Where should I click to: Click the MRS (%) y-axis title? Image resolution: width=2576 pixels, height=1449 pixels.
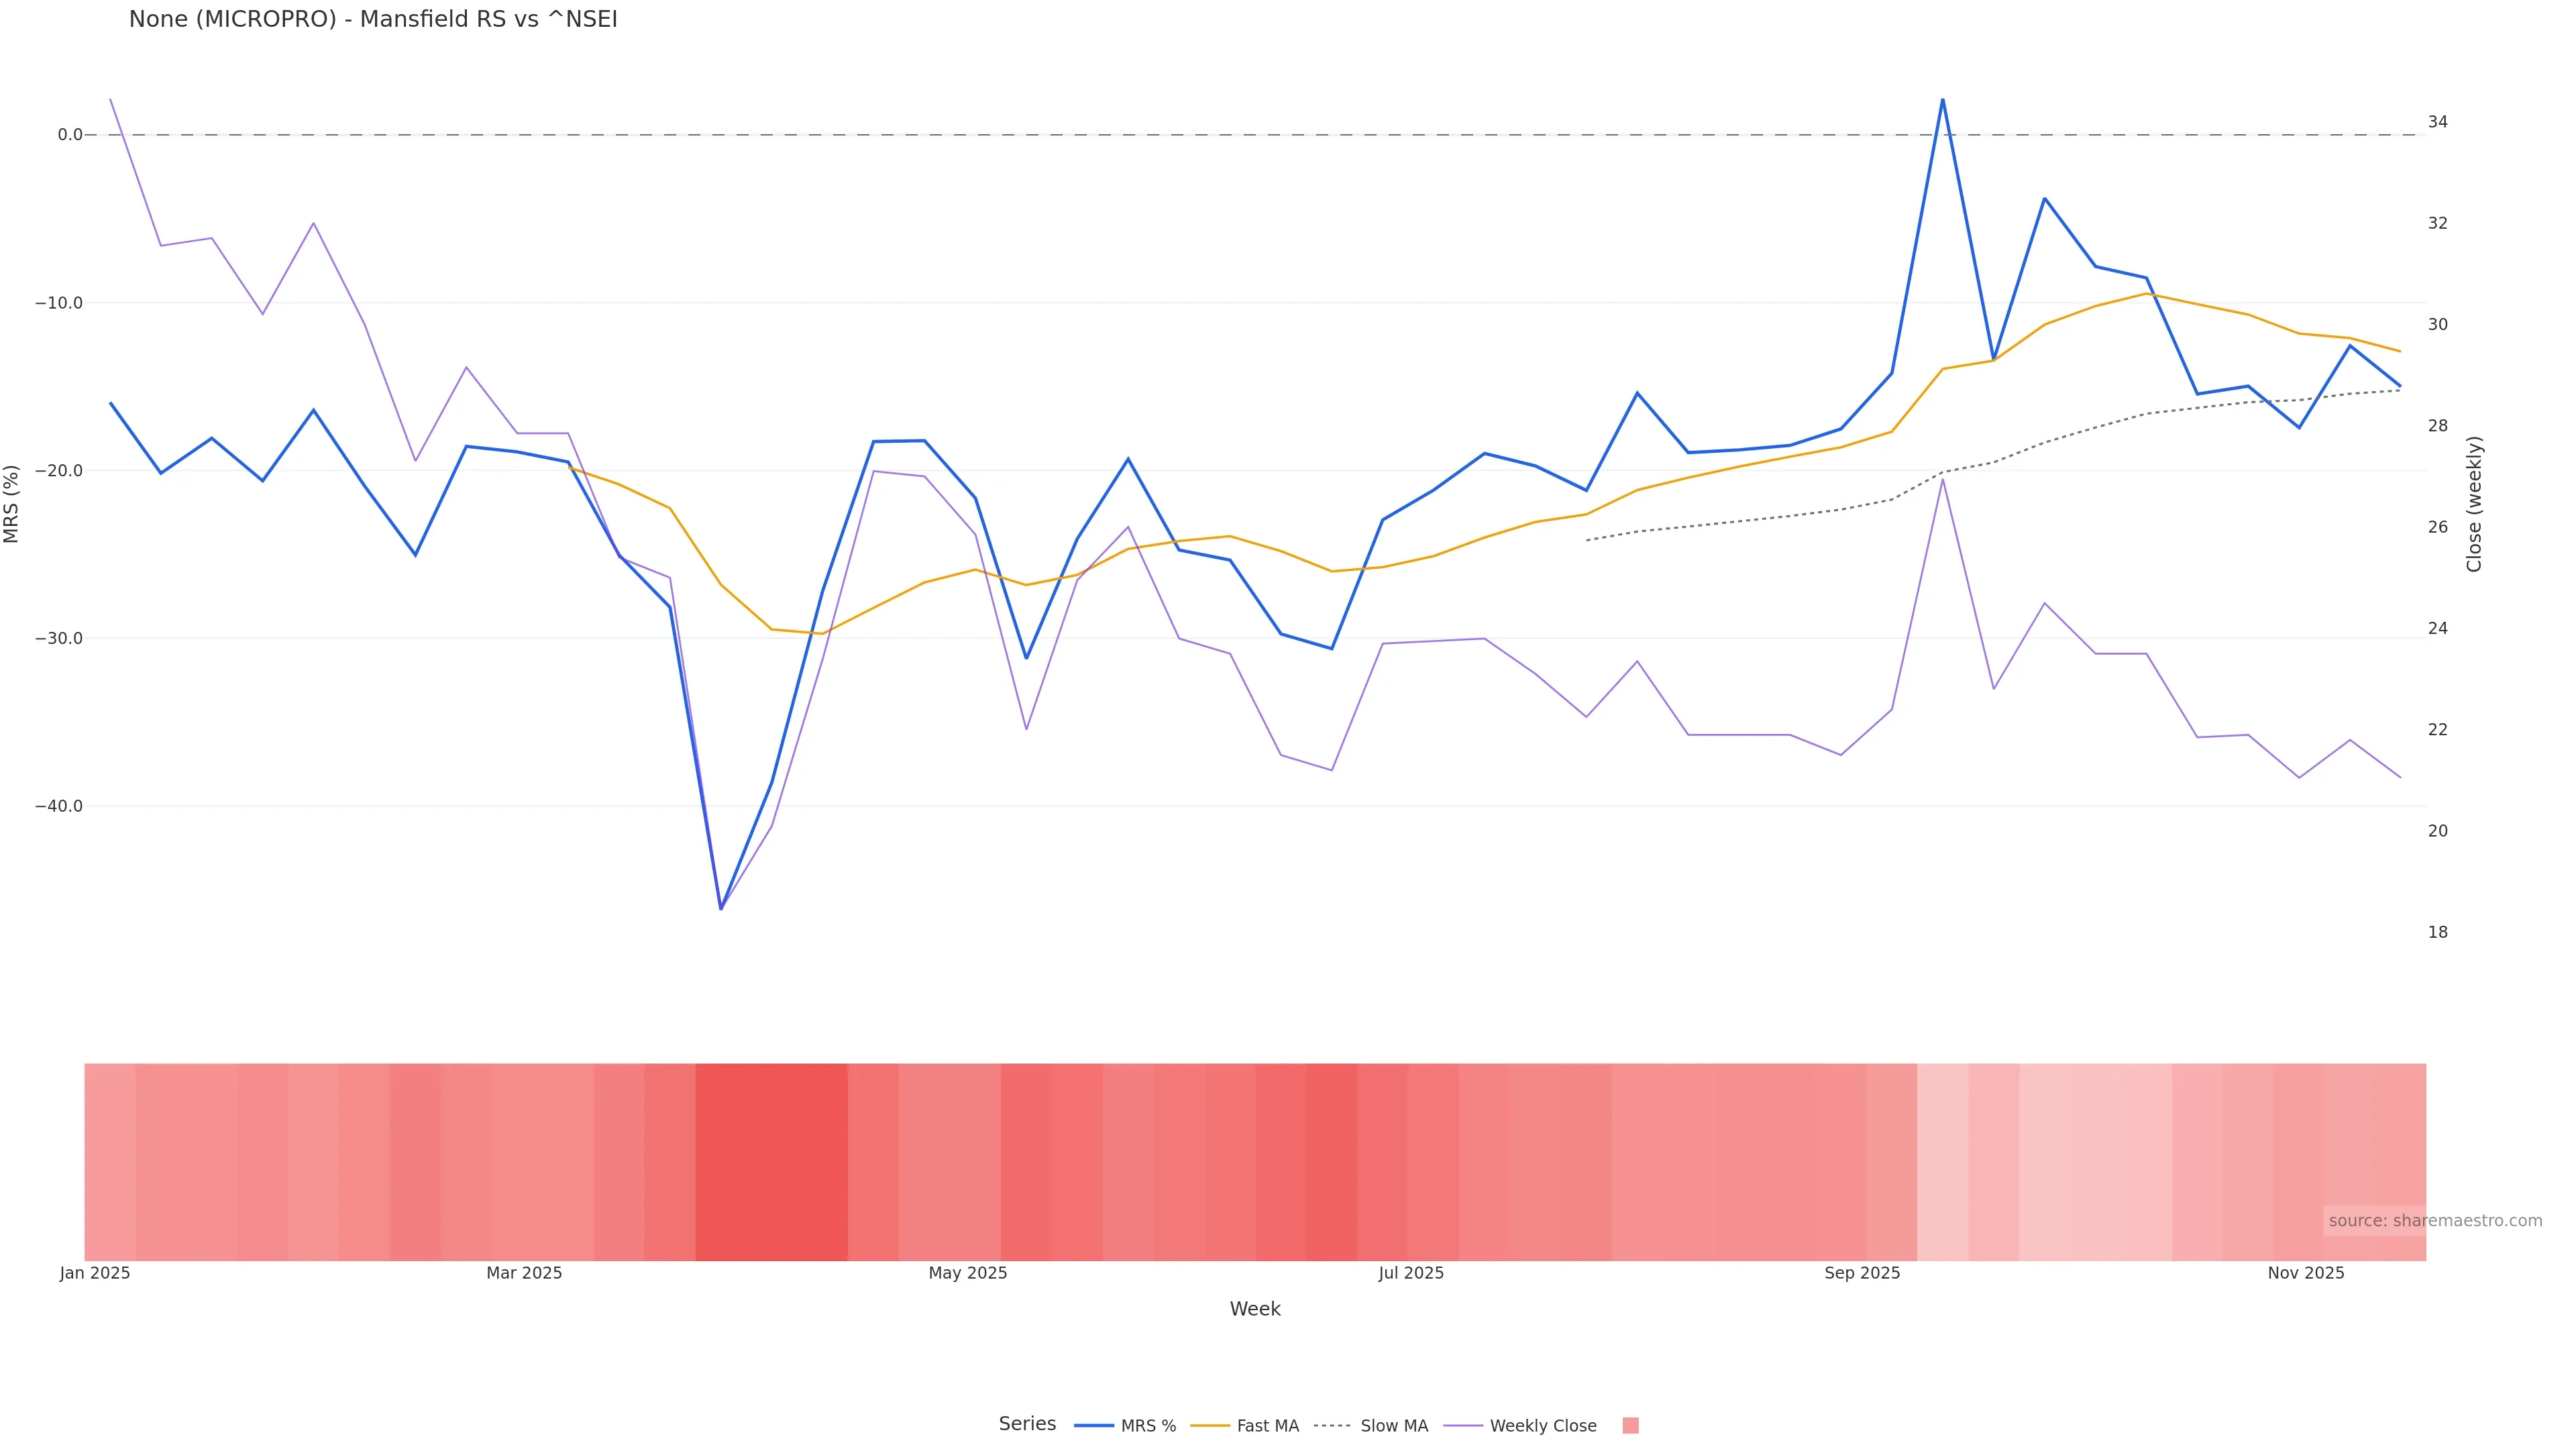12,504
